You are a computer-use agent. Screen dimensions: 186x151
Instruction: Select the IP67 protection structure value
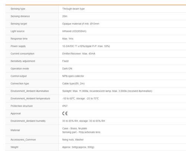[65, 106]
